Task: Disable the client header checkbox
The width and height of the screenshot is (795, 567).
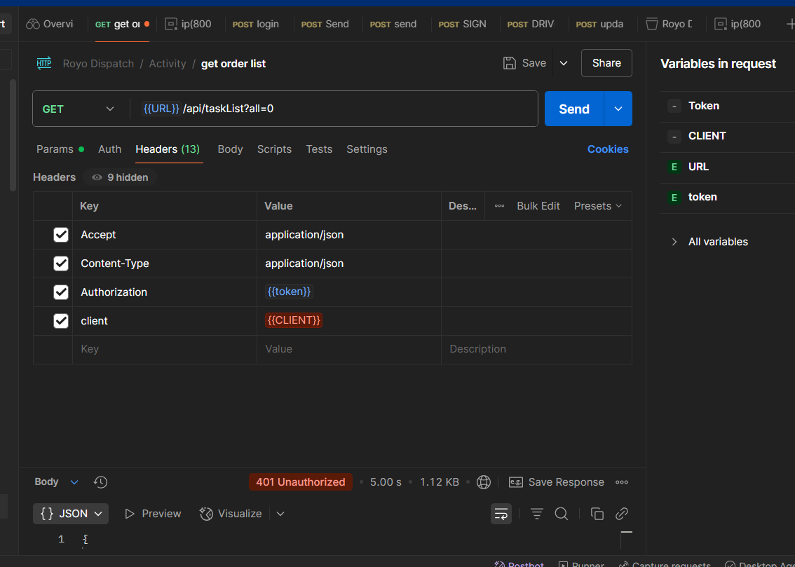Action: coord(61,321)
